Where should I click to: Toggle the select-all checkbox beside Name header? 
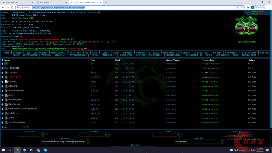click(x=2, y=60)
